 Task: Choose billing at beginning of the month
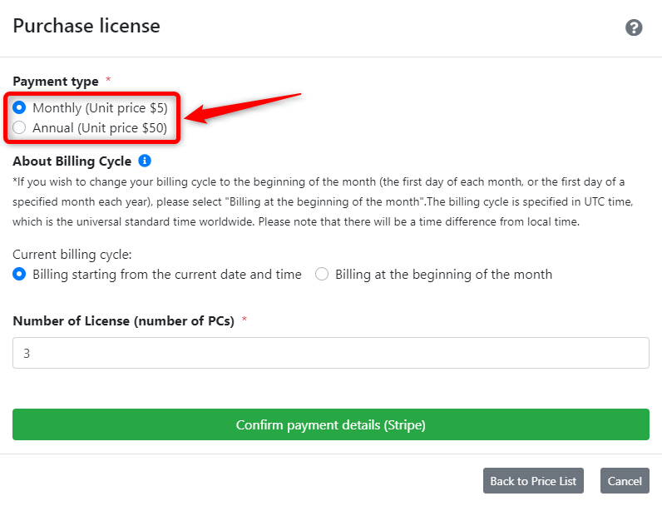click(x=322, y=274)
